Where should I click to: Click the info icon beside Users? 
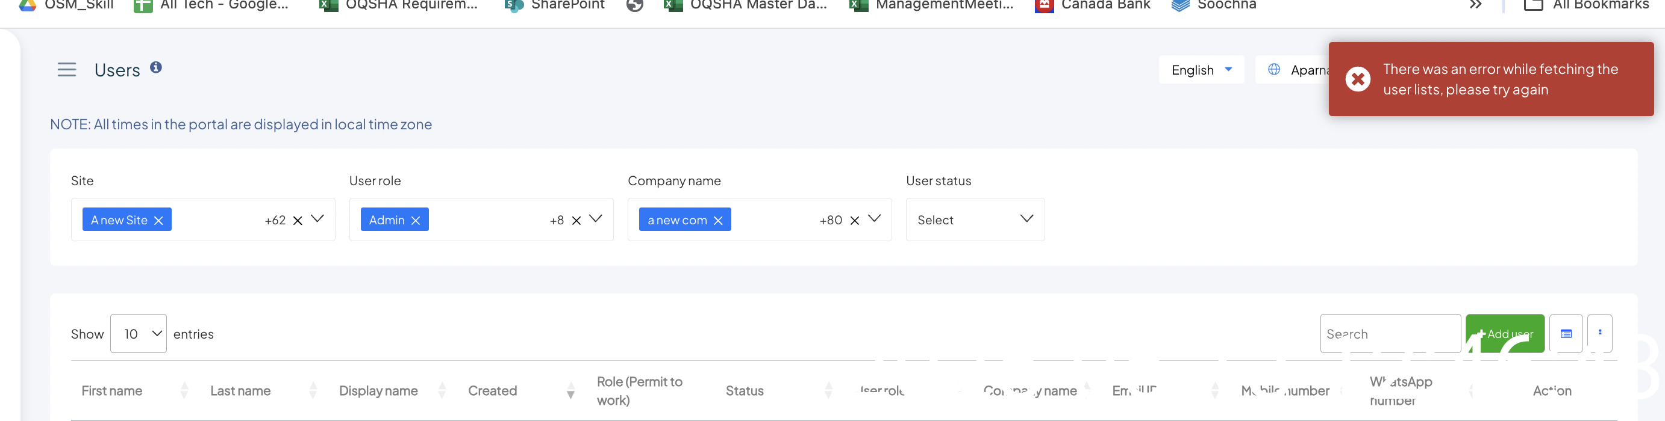tap(156, 67)
